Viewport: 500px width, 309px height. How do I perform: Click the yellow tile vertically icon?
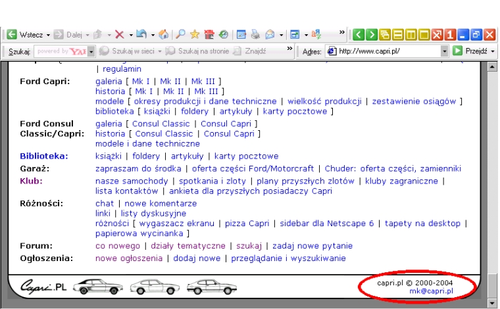pyautogui.click(x=411, y=34)
